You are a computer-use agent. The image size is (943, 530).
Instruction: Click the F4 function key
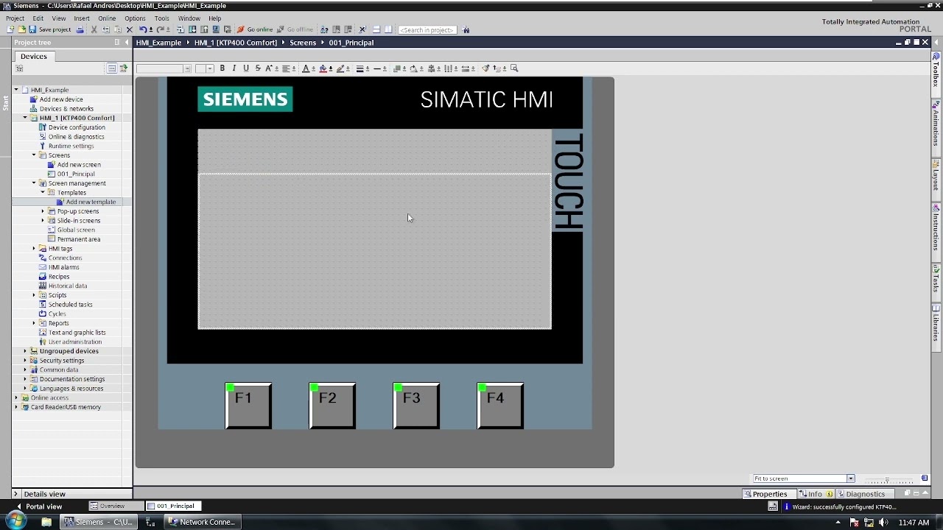pos(500,406)
